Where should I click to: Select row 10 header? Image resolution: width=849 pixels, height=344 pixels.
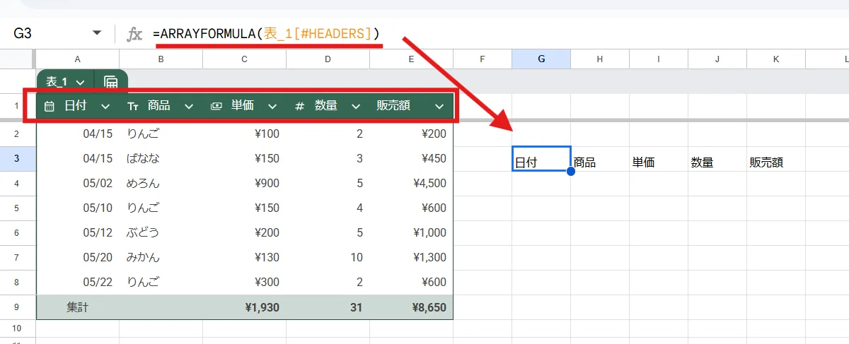pyautogui.click(x=18, y=328)
